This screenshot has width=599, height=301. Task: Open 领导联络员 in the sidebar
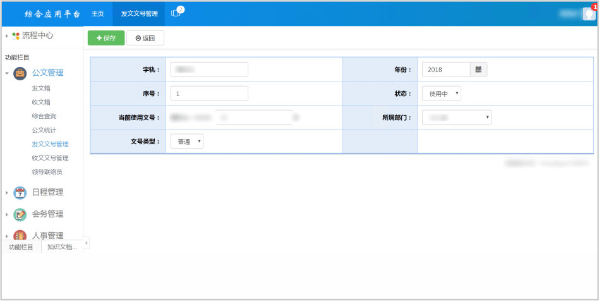[x=47, y=172]
